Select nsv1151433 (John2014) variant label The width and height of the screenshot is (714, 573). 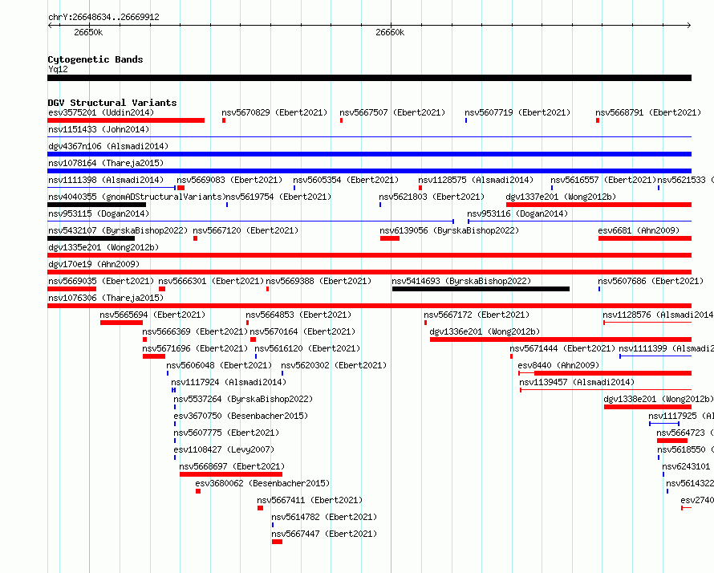99,129
